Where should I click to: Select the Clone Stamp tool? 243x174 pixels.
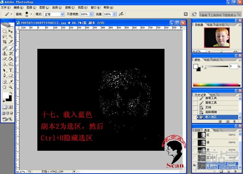point(4,53)
